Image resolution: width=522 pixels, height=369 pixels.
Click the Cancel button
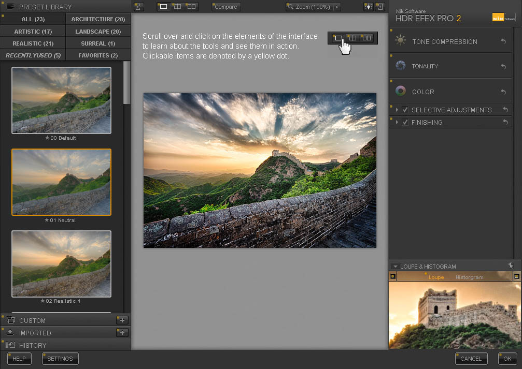coord(471,359)
